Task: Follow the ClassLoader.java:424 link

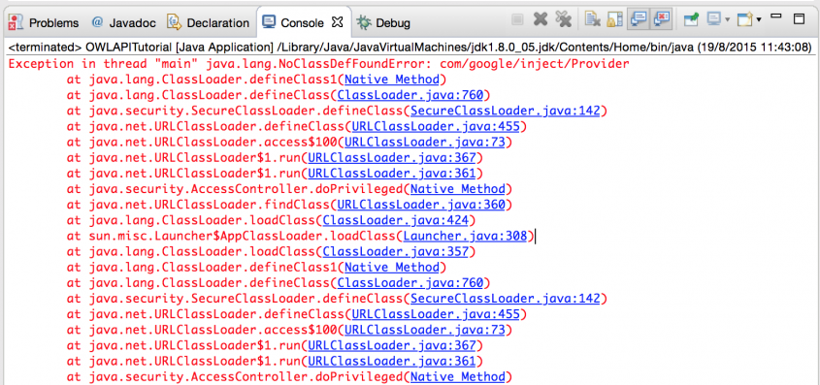Action: tap(395, 220)
